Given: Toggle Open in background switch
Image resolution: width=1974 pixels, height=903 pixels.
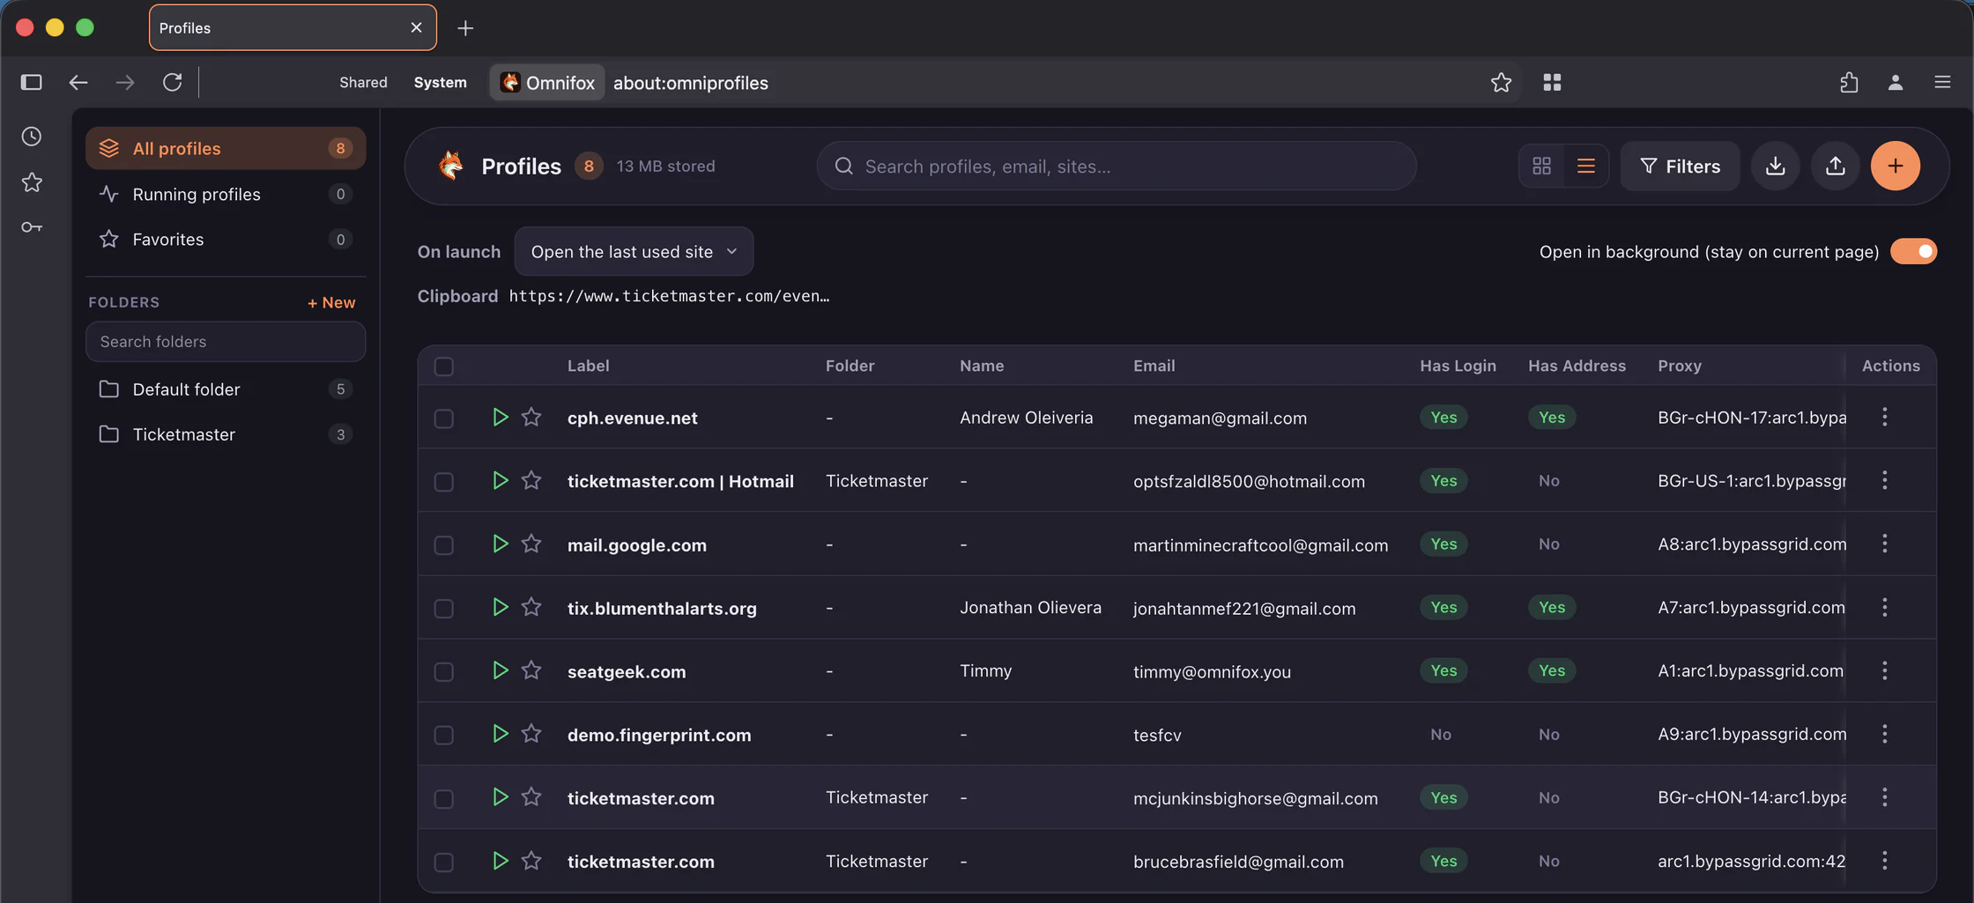Looking at the screenshot, I should [1913, 251].
